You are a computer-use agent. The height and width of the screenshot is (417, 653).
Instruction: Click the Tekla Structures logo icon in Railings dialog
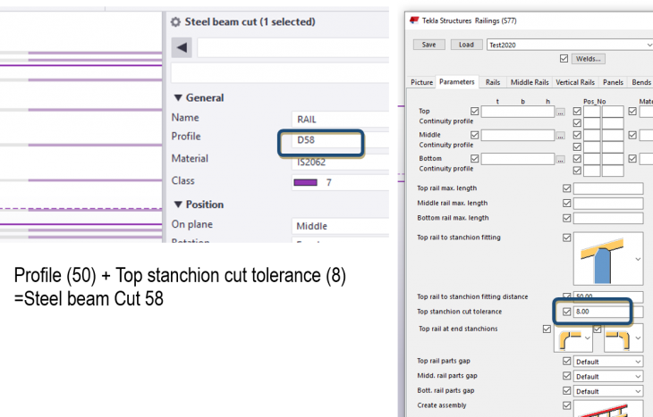(x=414, y=21)
